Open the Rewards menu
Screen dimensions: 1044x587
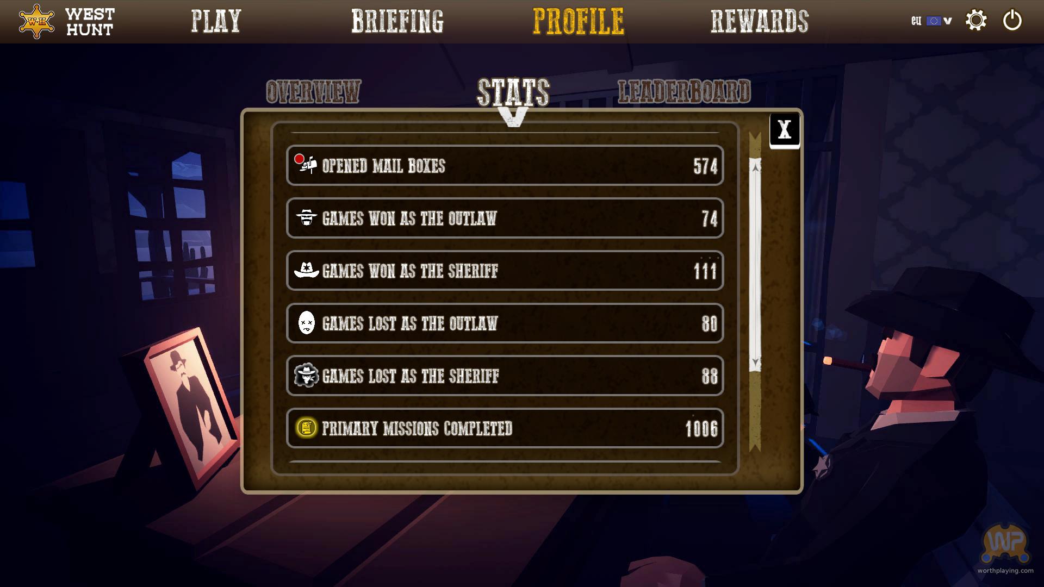[760, 21]
